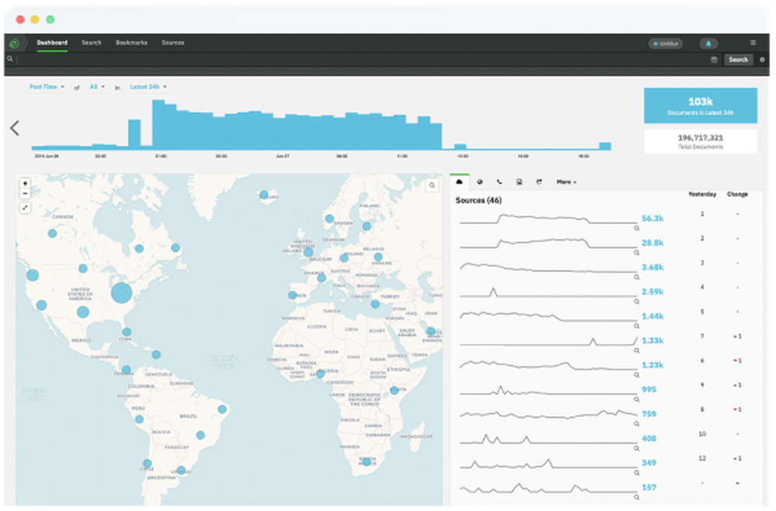
Task: Click the large bubble over eastern United States
Action: (x=121, y=293)
